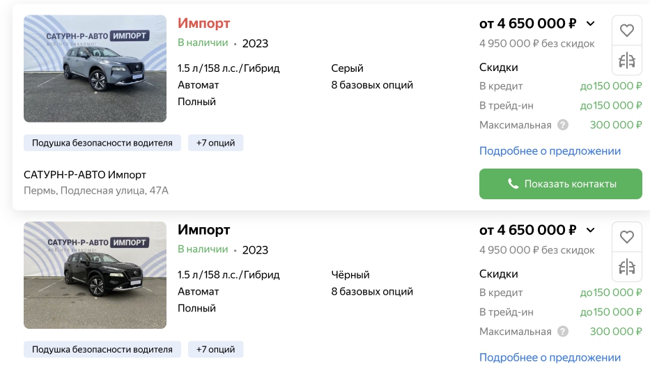The image size is (650, 372).
Task: Add gray car listing to favorites
Action: (x=627, y=31)
